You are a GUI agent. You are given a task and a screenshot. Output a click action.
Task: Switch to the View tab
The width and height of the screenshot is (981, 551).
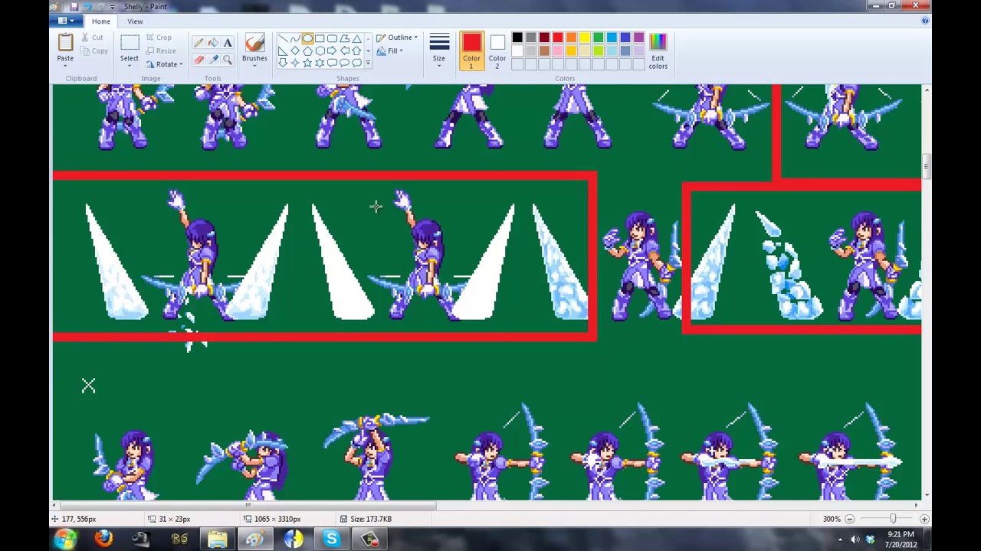[x=135, y=21]
